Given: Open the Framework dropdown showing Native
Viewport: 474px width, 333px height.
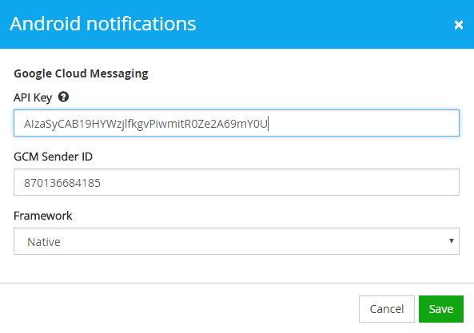Looking at the screenshot, I should 237,241.
